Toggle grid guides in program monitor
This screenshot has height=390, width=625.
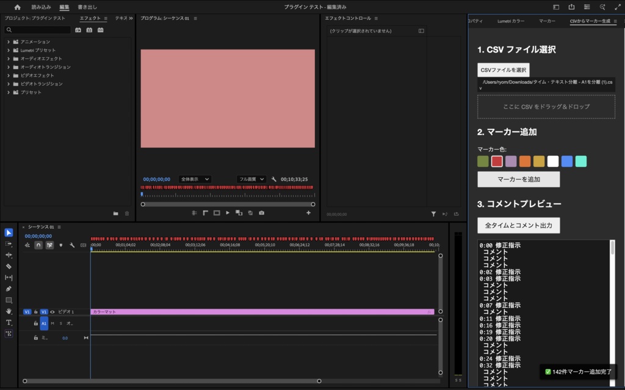click(x=194, y=213)
